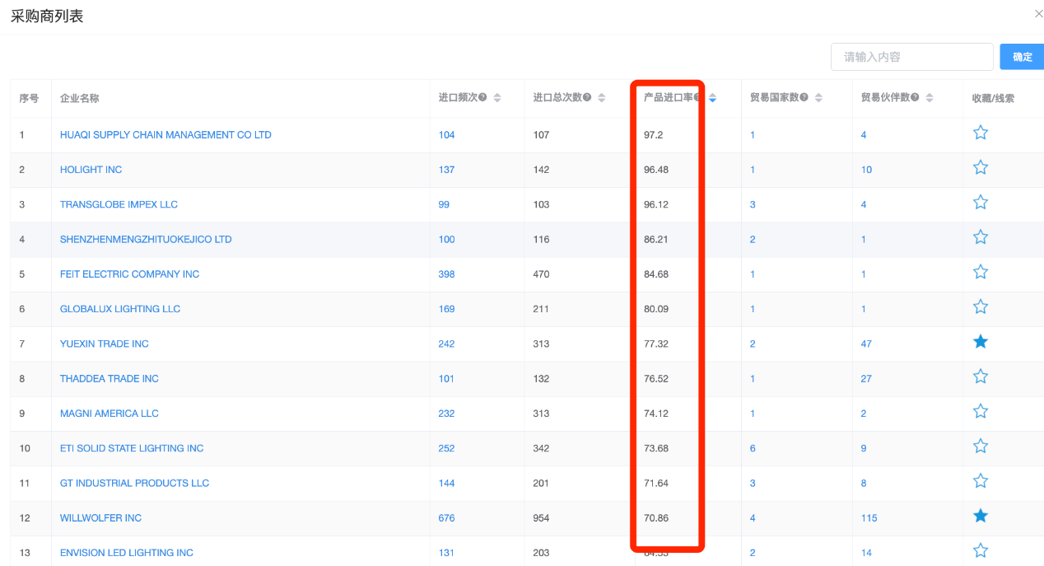Click trade country count 3 for TRANSGLOBE

(753, 204)
